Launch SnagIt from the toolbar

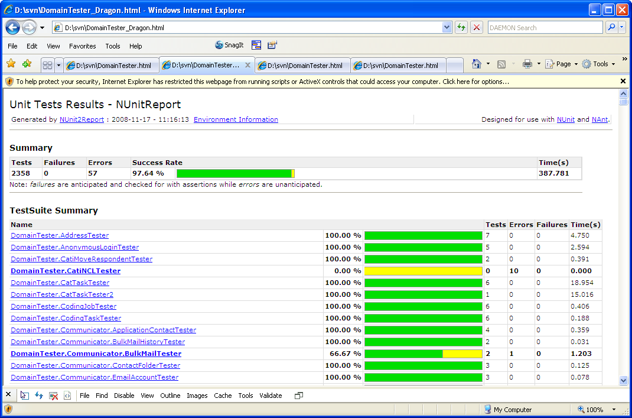click(x=229, y=46)
